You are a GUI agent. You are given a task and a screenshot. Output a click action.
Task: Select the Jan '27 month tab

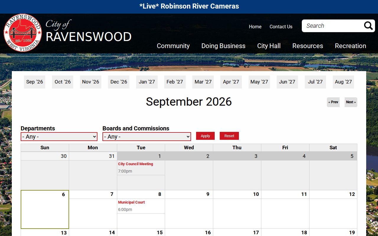(x=147, y=82)
